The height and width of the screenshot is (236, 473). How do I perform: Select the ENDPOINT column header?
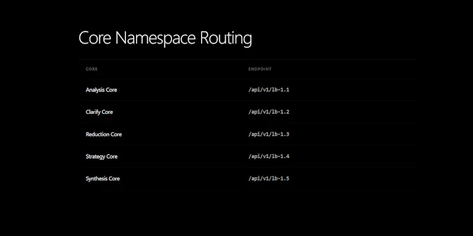tap(260, 69)
